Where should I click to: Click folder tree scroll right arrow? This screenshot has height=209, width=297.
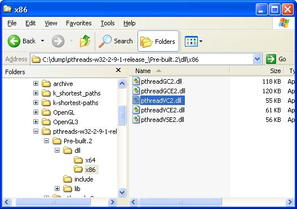coord(112,202)
